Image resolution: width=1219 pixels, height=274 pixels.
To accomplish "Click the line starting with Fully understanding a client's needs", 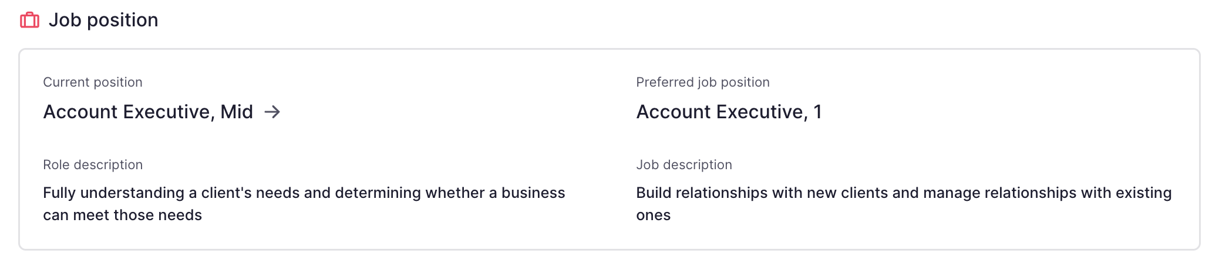I will (304, 193).
